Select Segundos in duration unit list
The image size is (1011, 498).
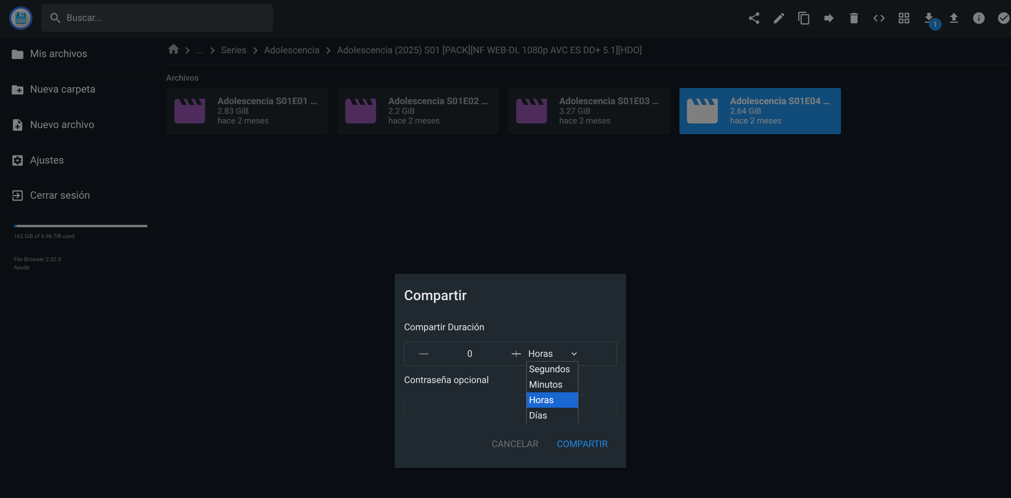click(549, 369)
